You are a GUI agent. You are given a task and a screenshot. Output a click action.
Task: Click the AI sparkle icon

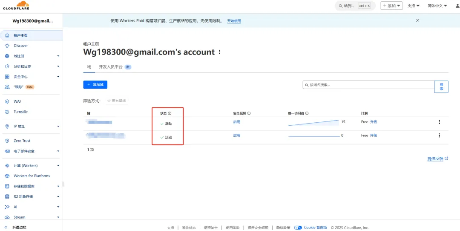click(7, 207)
